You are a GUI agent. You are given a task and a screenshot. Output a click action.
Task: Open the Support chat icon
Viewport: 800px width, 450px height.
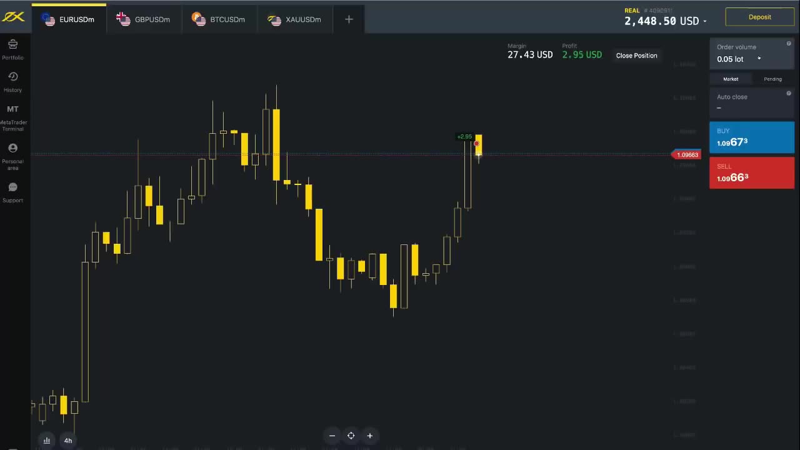pyautogui.click(x=12, y=187)
